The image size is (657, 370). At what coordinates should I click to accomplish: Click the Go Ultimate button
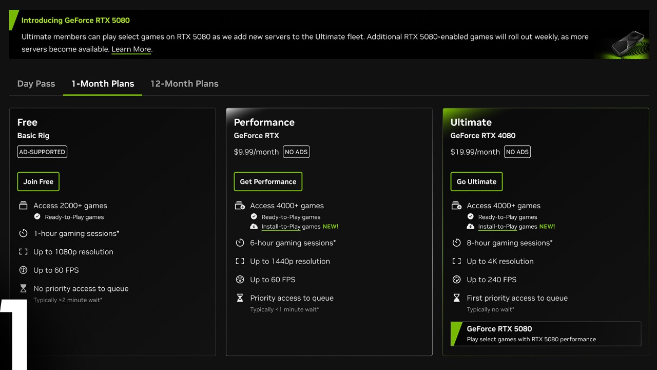476,181
